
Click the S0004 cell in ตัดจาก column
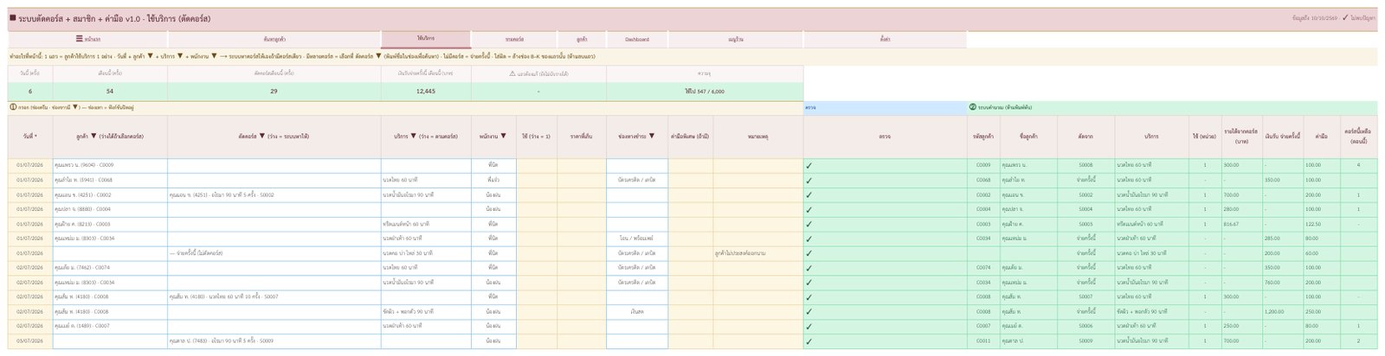pos(1085,209)
